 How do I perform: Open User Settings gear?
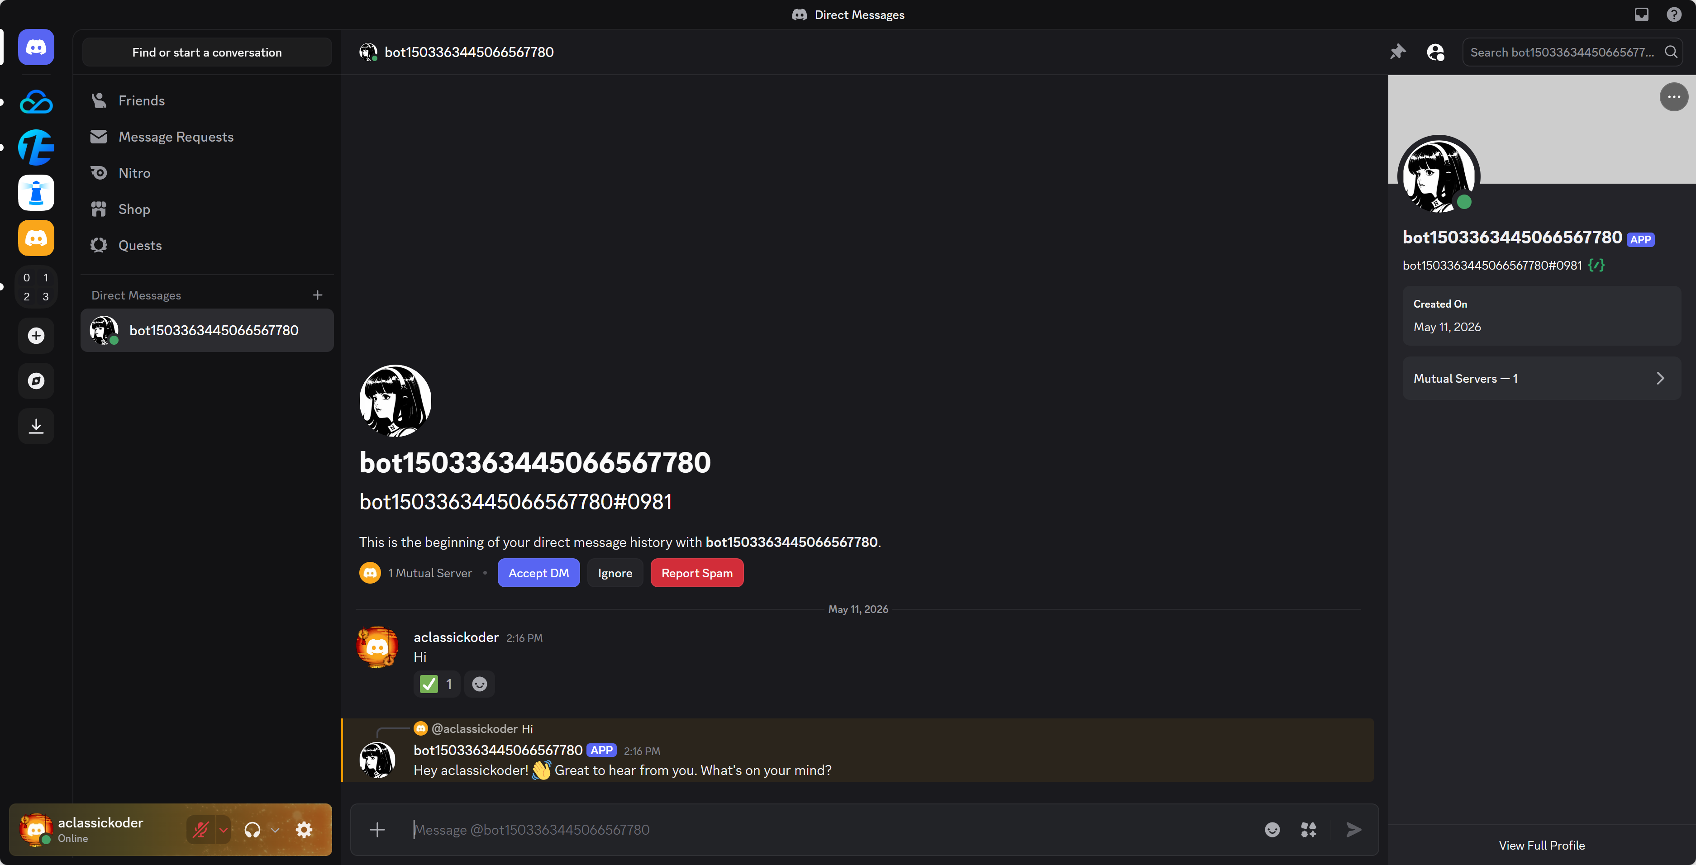click(304, 829)
